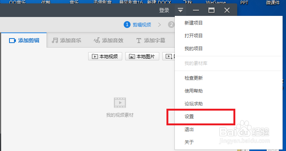Select 退出 to exit the app

(189, 129)
